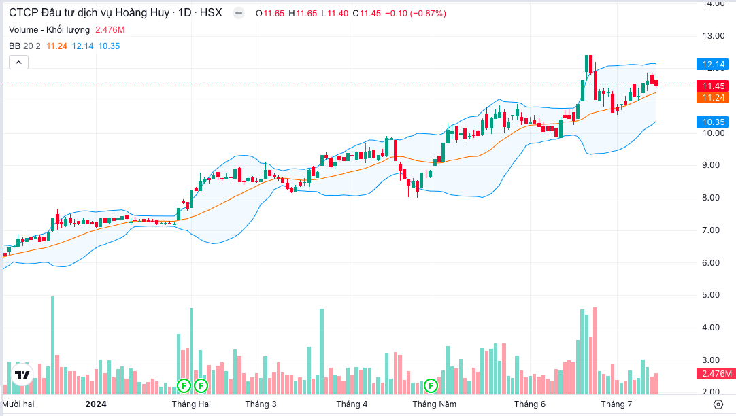Viewport: 736px width, 416px height.
Task: Click the 13.00 price scale value
Action: pyautogui.click(x=714, y=35)
